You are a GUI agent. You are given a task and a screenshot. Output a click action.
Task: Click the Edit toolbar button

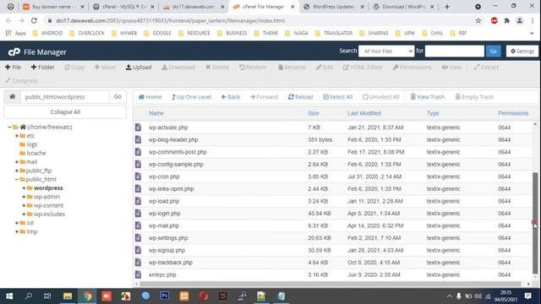tap(325, 68)
